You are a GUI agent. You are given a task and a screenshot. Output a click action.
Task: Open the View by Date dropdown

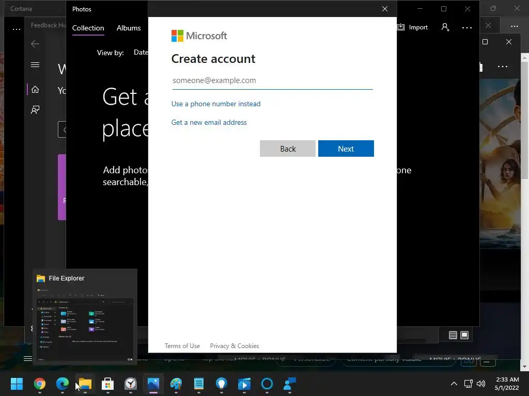[x=141, y=52]
